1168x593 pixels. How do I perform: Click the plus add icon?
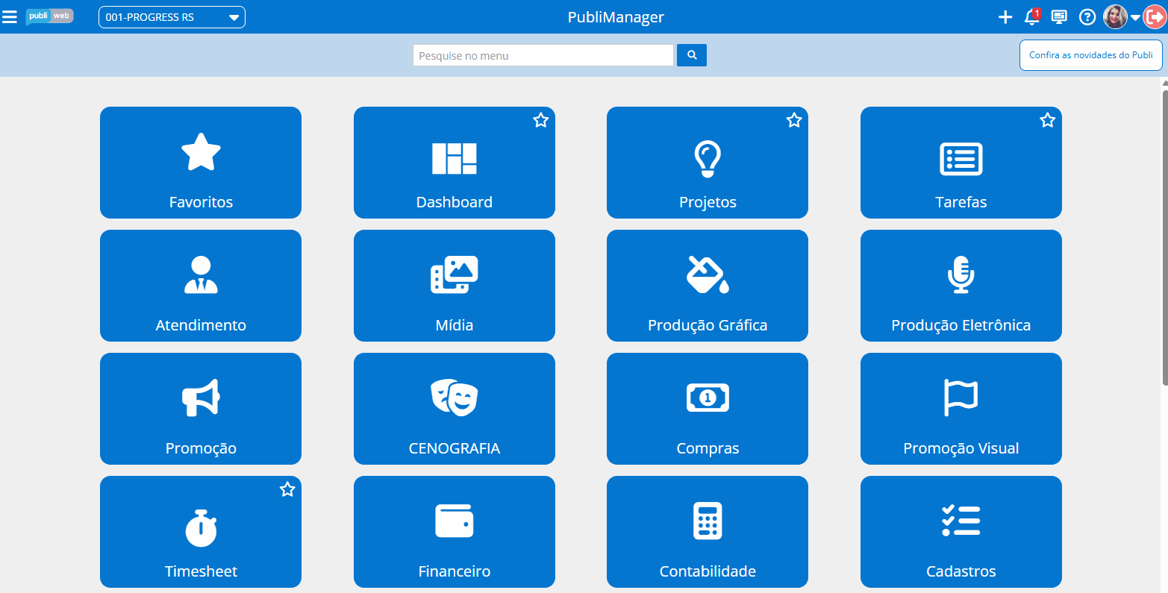tap(1005, 17)
